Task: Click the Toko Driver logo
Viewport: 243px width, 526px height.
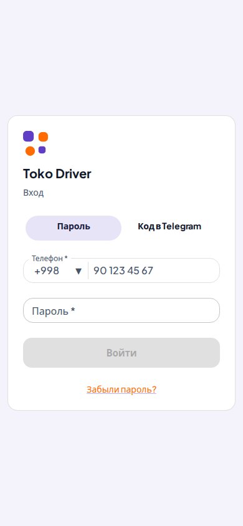Action: click(x=36, y=143)
